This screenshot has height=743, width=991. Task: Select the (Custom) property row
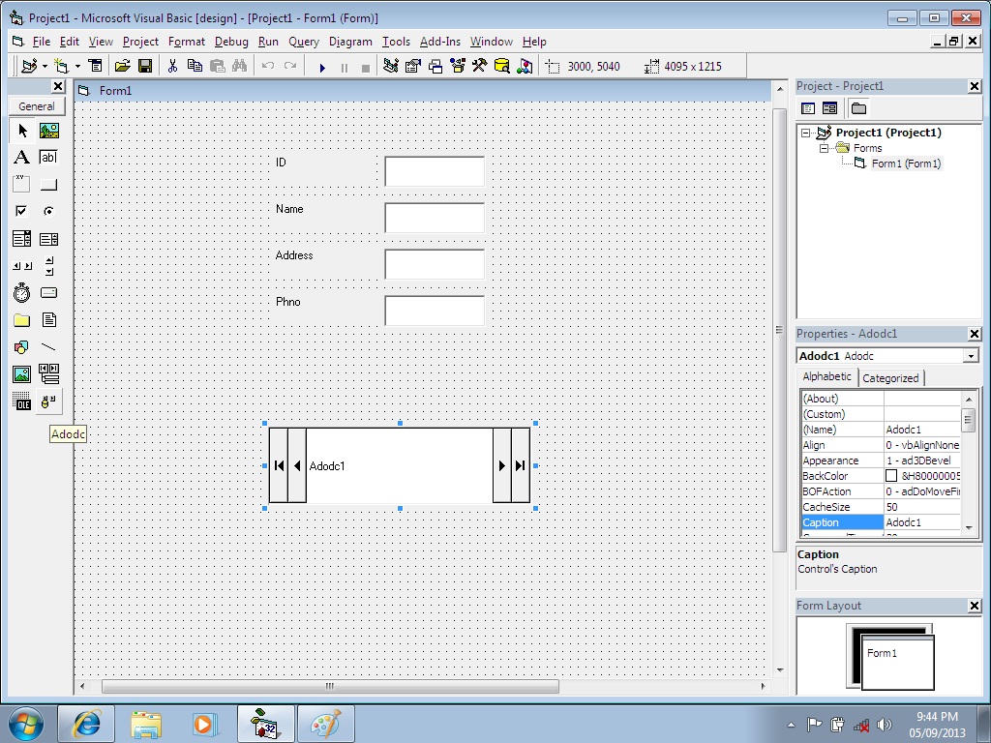point(881,414)
